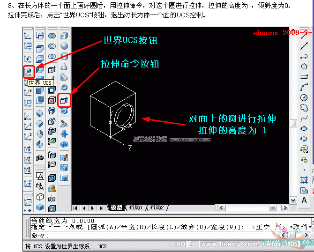Click the vertical scrollbar thumb
This screenshot has width=314, height=252.
293,123
